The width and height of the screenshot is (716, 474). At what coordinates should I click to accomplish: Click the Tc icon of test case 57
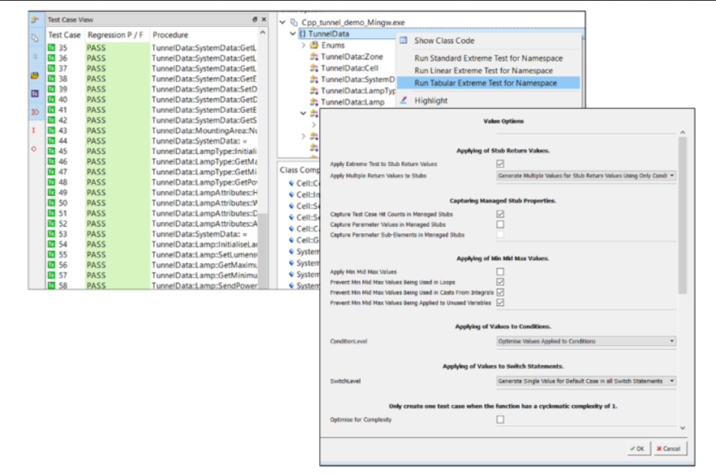(52, 275)
